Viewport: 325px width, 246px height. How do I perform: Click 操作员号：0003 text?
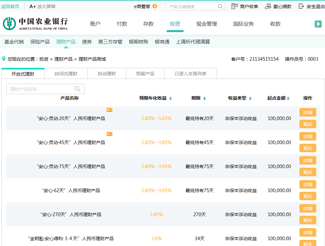coord(302,59)
